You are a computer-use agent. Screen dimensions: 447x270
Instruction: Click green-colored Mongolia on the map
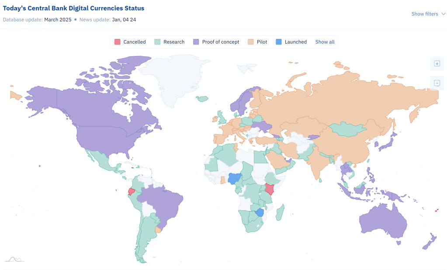point(347,128)
